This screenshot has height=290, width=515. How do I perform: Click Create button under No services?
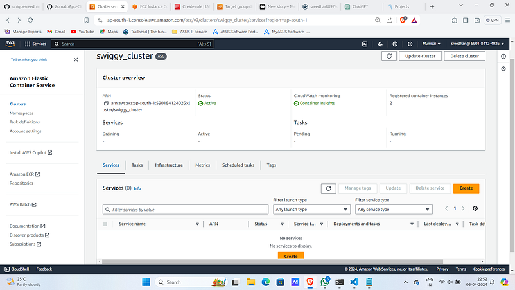pos(291,256)
